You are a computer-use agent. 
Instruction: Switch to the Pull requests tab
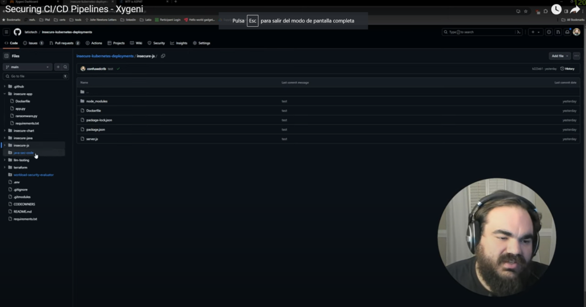(x=64, y=43)
